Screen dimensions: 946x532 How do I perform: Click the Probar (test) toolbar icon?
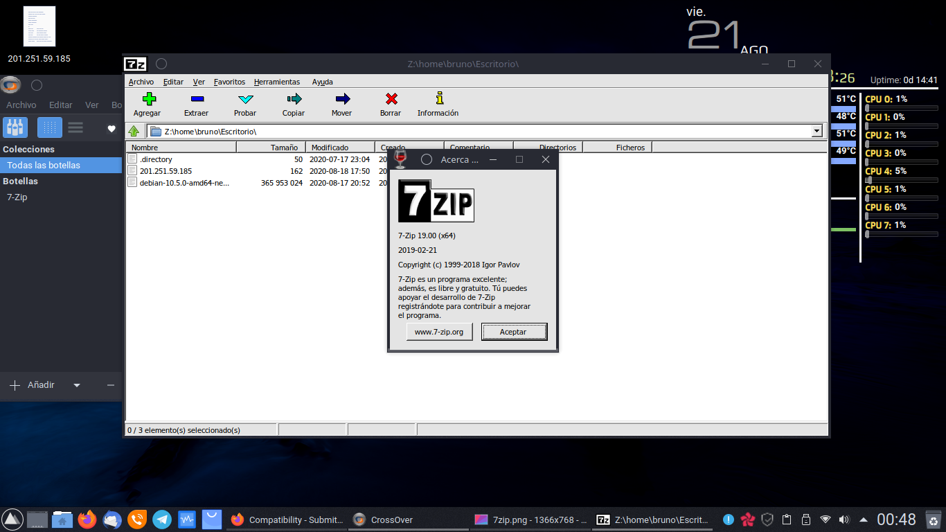245,99
